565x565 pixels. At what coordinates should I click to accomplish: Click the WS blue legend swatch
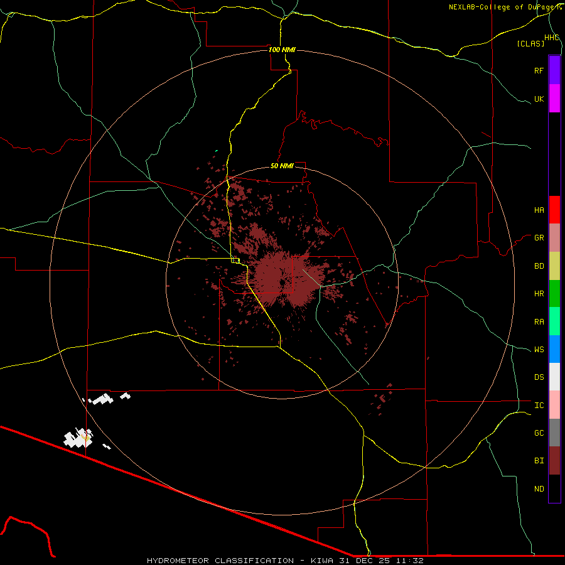click(x=554, y=349)
